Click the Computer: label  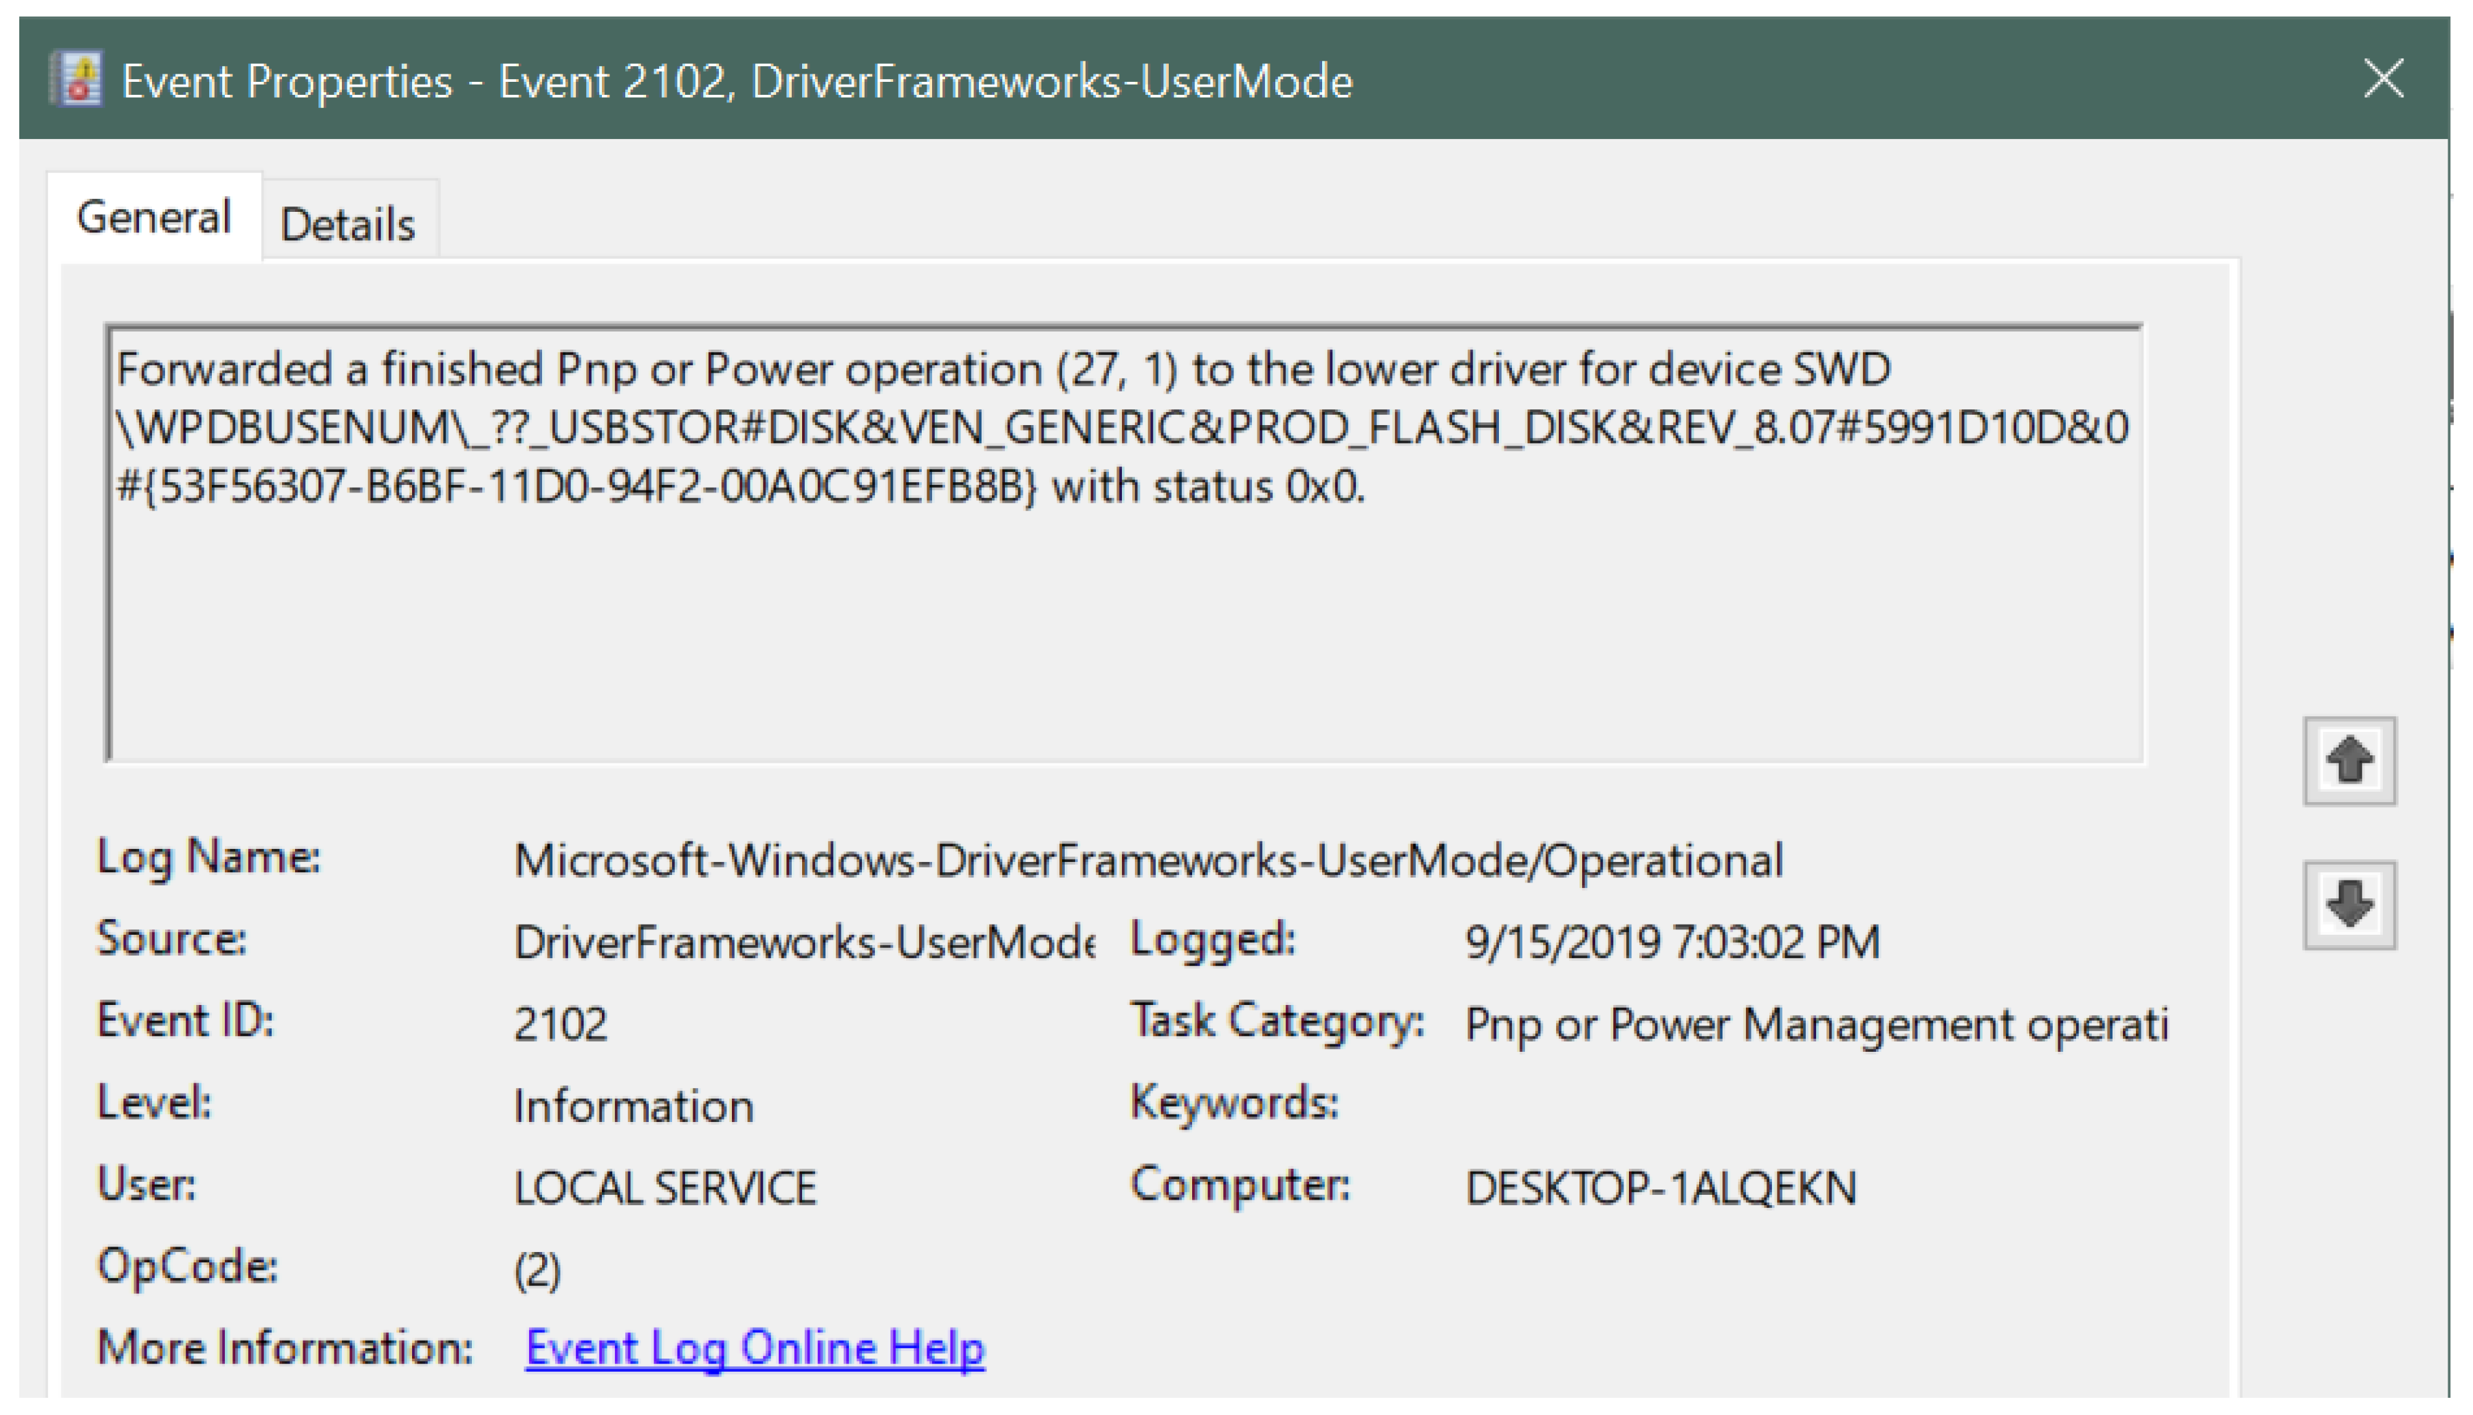click(1240, 1185)
